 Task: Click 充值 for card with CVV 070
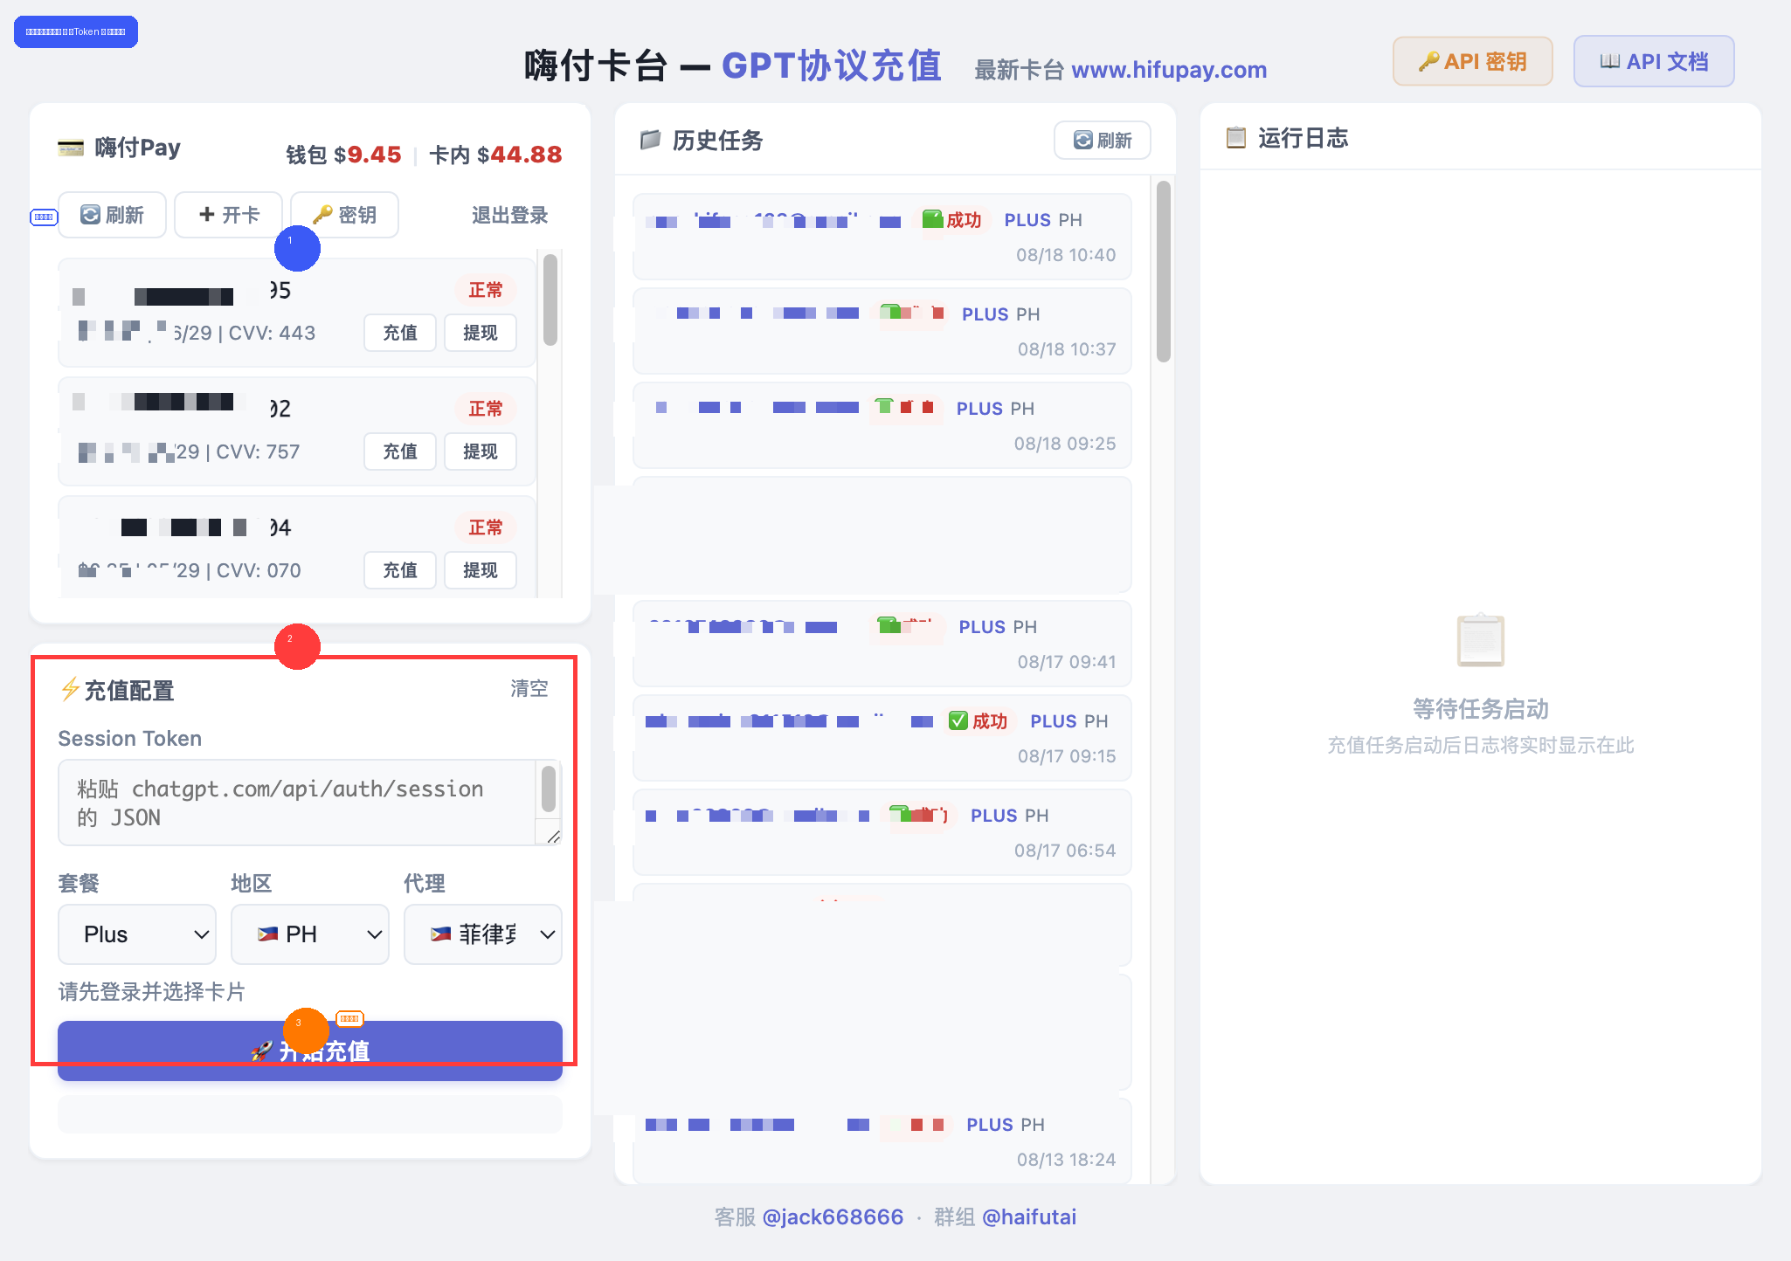pos(400,570)
